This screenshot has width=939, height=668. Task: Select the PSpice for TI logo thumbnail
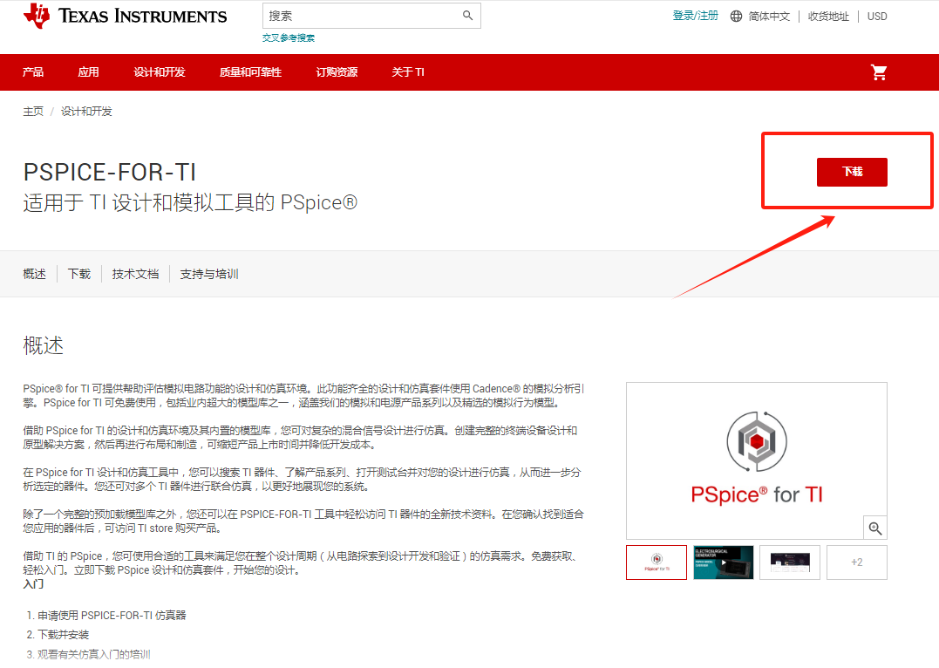click(657, 562)
